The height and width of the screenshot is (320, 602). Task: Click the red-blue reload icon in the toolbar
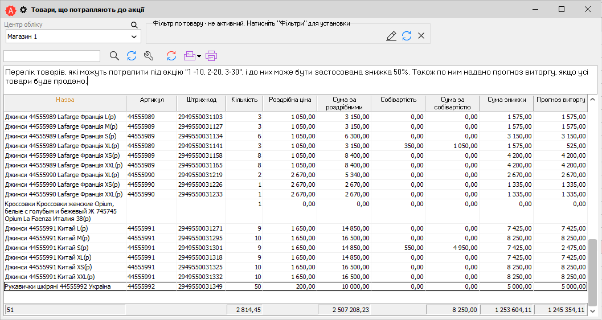171,56
